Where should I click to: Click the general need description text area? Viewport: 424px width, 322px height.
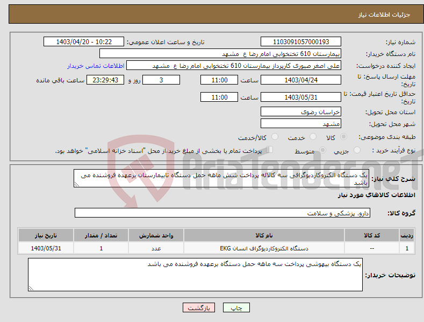pos(221,178)
